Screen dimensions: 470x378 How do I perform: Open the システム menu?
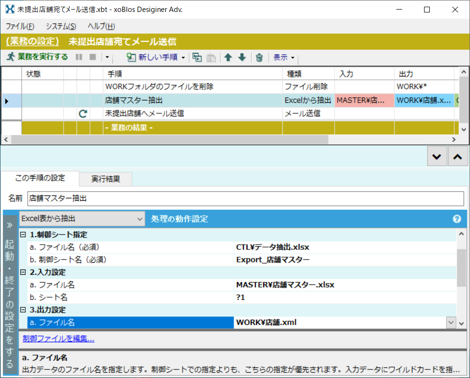click(x=61, y=26)
